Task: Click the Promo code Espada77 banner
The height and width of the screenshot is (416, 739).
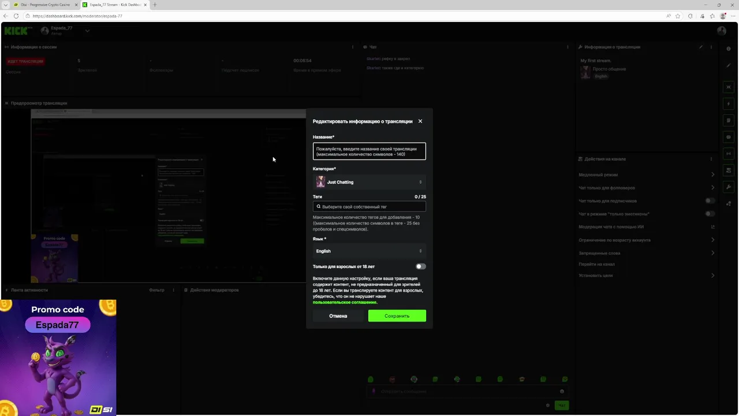Action: (x=58, y=357)
